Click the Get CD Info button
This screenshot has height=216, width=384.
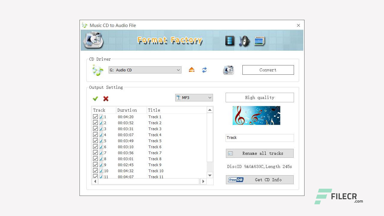260,180
